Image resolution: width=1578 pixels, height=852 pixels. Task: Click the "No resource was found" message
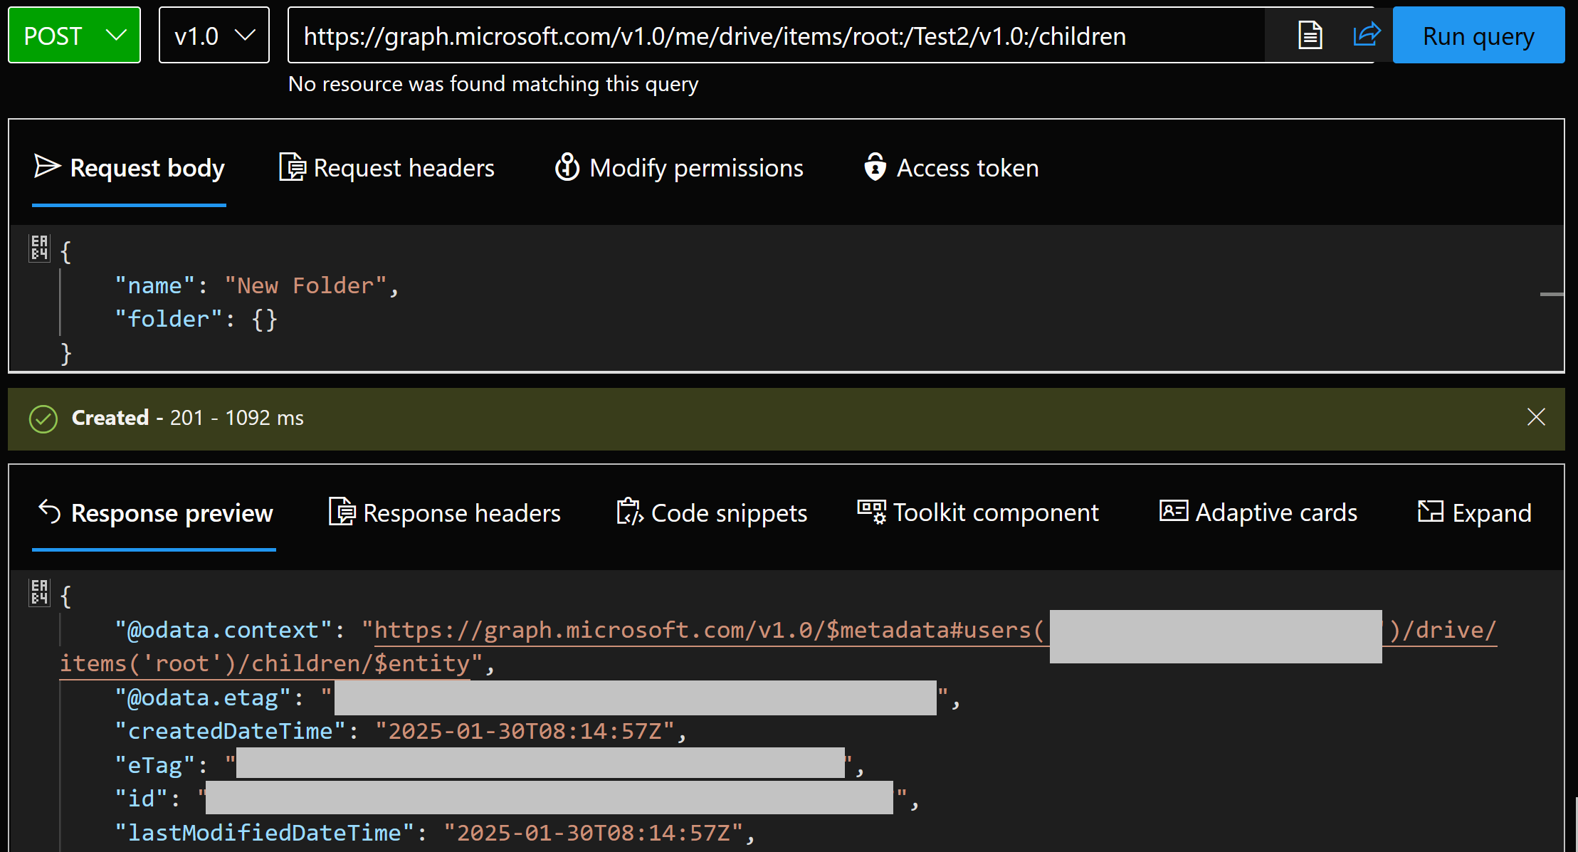(x=493, y=84)
